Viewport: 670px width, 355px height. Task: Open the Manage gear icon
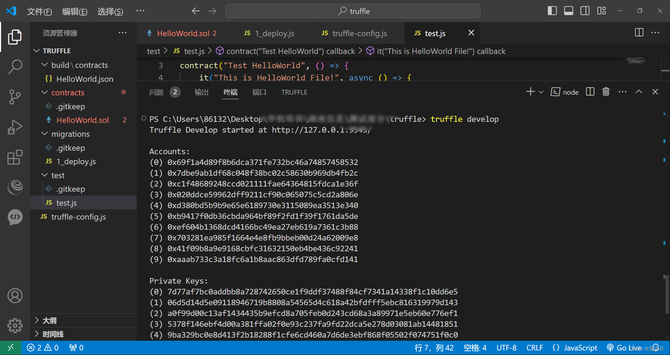(x=15, y=326)
